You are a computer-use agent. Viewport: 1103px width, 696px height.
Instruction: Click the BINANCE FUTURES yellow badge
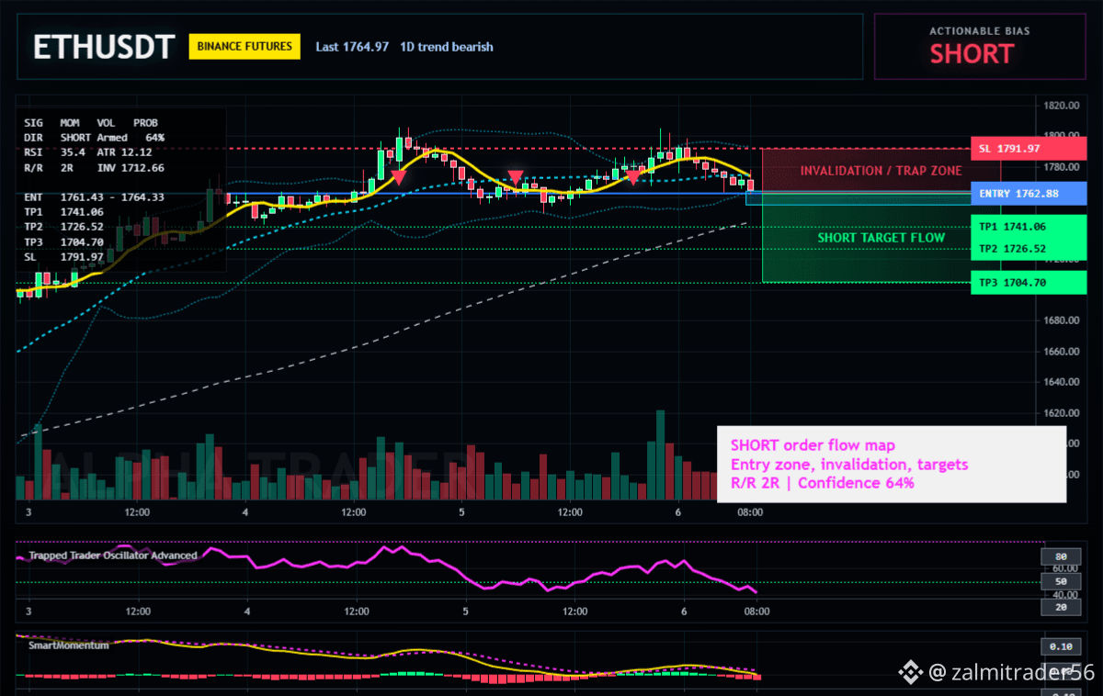pyautogui.click(x=244, y=46)
